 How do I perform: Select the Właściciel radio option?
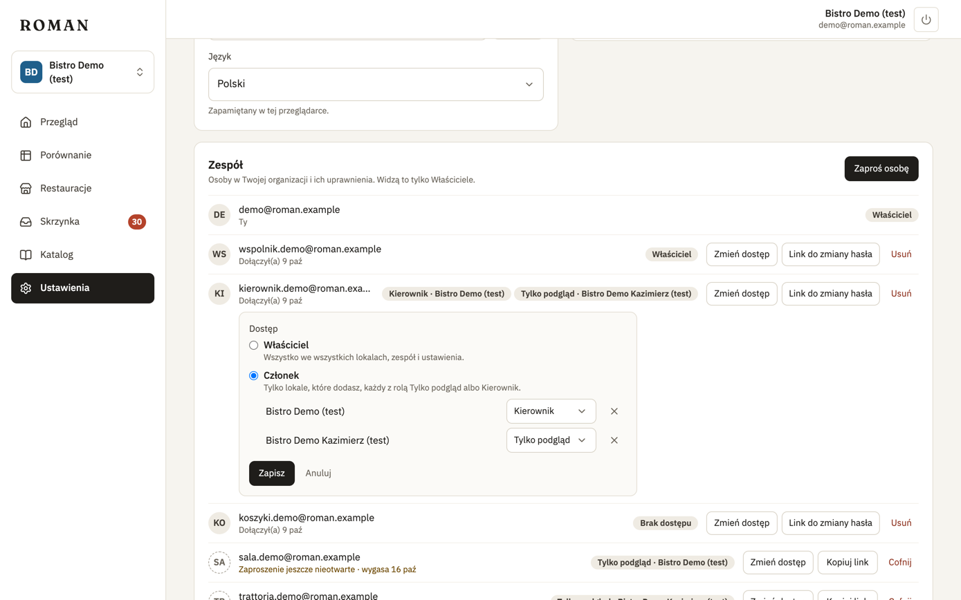point(254,345)
